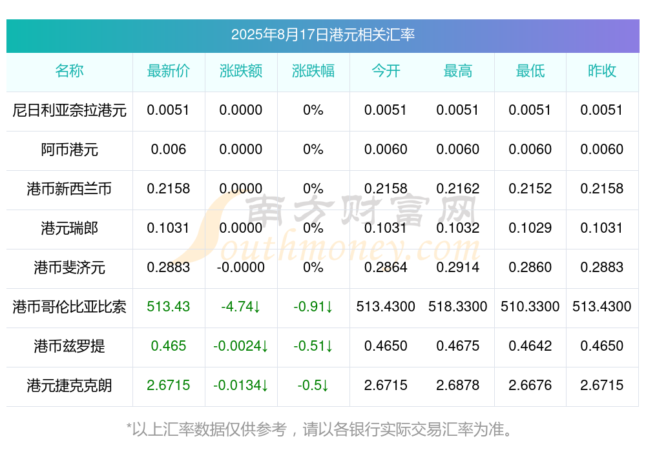
Task: Select the 今开 column header
Action: (x=386, y=71)
